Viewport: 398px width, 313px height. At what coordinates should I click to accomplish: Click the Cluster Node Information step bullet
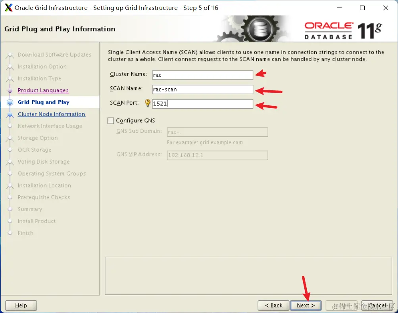click(10, 115)
